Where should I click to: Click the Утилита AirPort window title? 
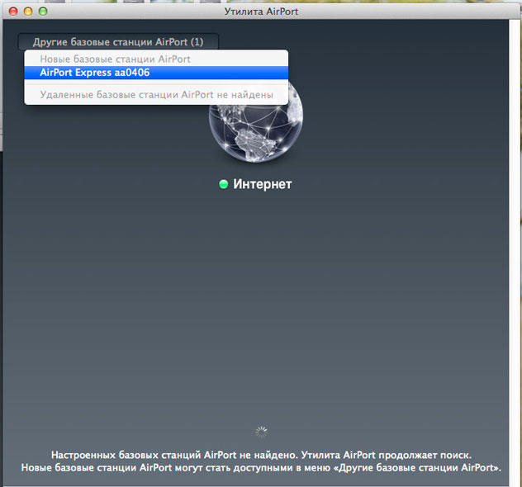coord(261,12)
